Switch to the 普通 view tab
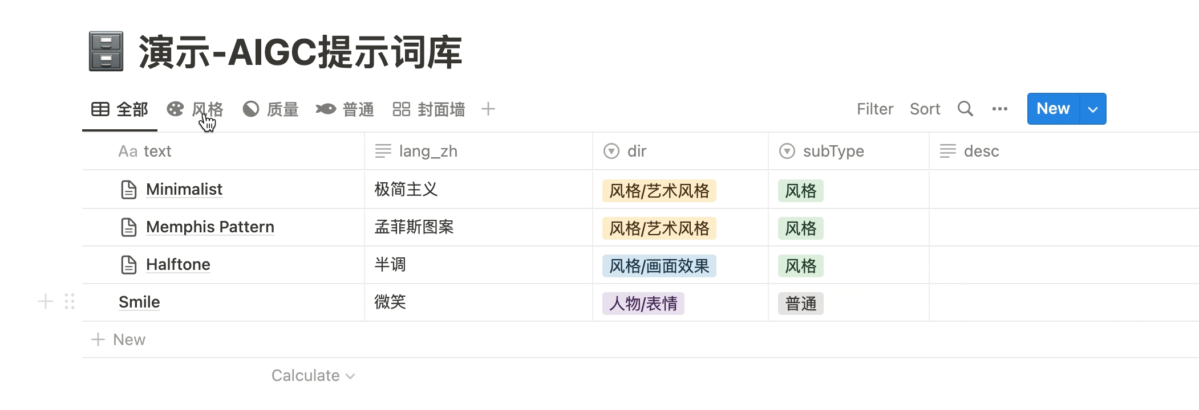Screen dimensions: 1199x410 click(x=358, y=109)
